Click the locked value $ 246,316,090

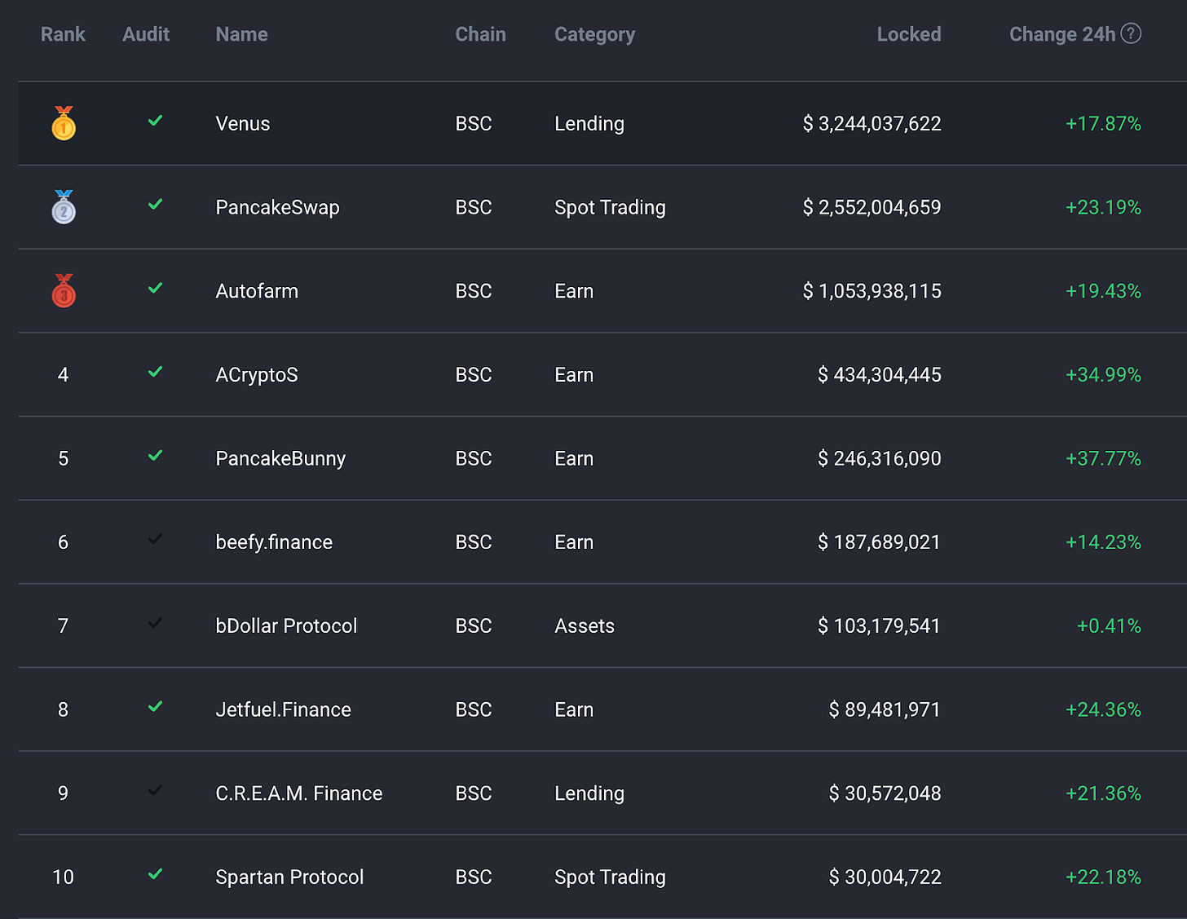click(880, 458)
